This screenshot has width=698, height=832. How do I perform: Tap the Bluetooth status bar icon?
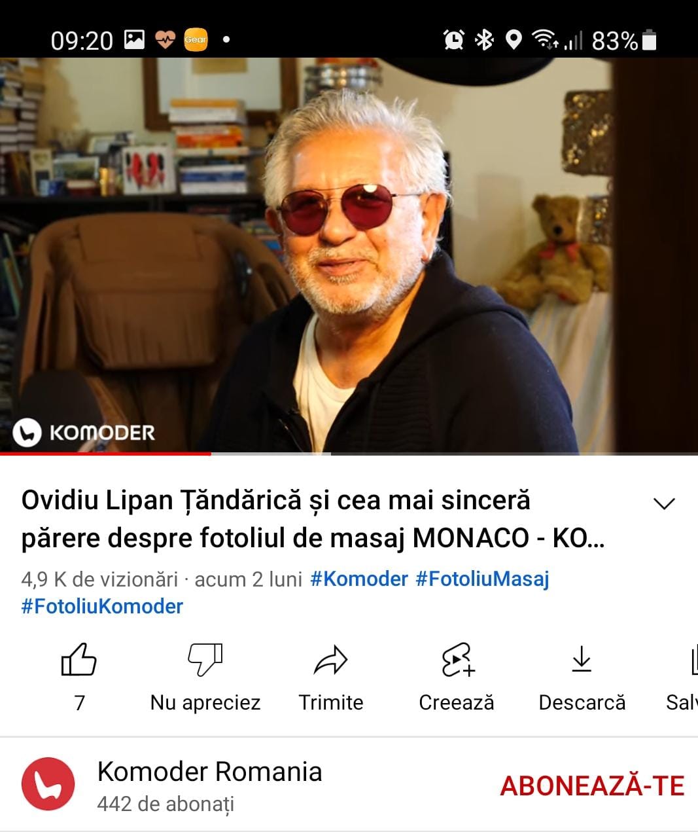pyautogui.click(x=484, y=40)
